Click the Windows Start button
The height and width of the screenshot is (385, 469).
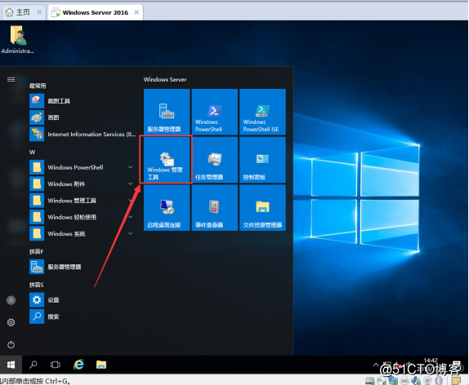(11, 365)
